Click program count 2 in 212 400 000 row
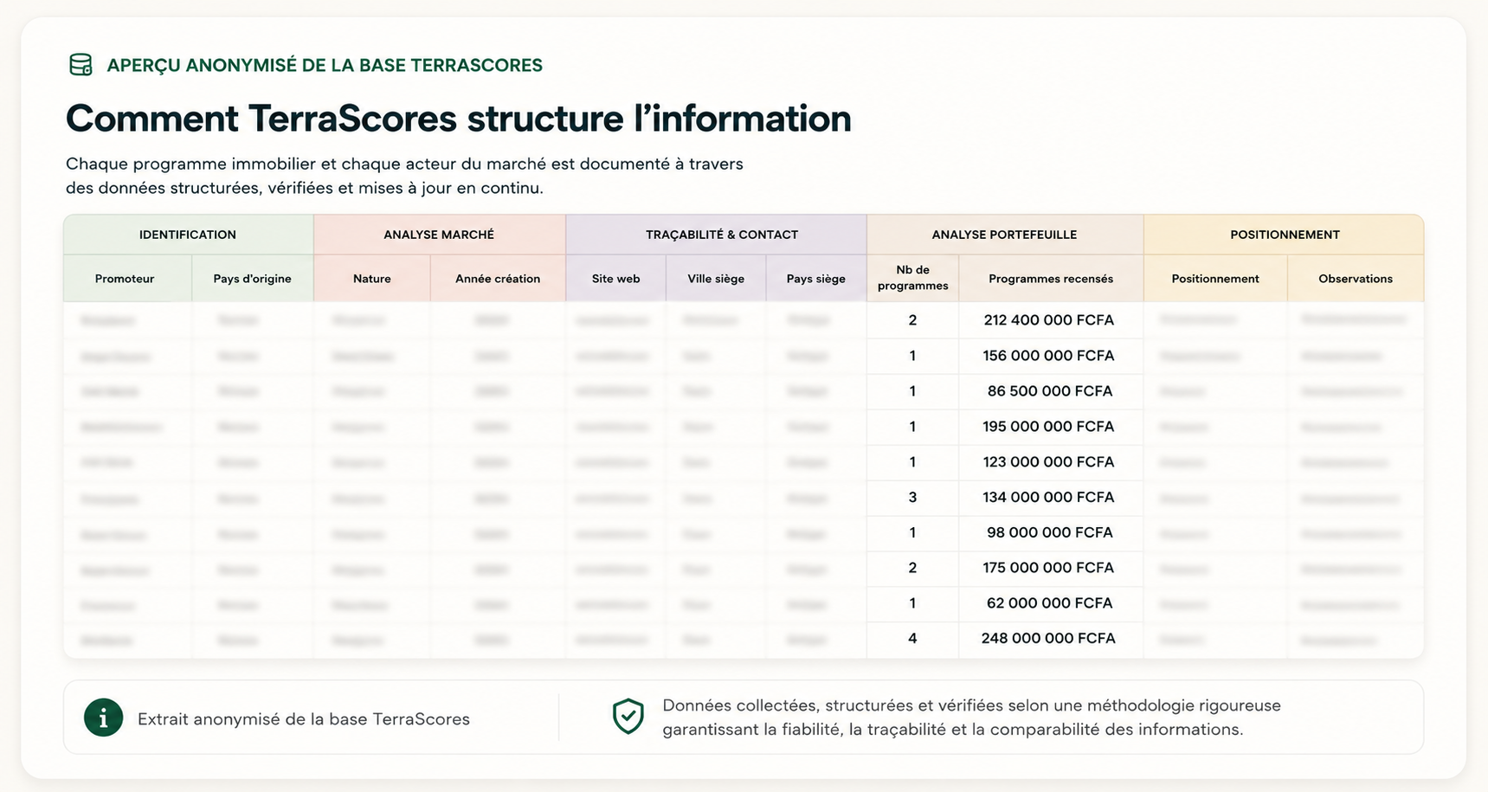 [x=912, y=320]
